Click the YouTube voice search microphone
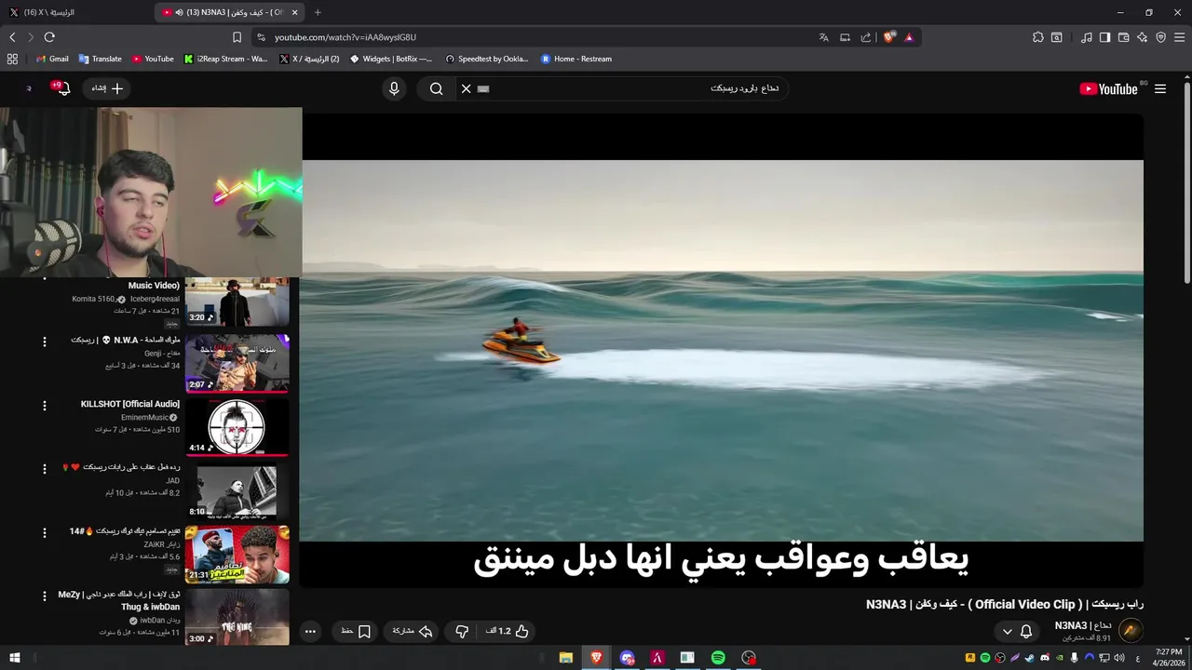This screenshot has height=670, width=1192. pos(394,88)
